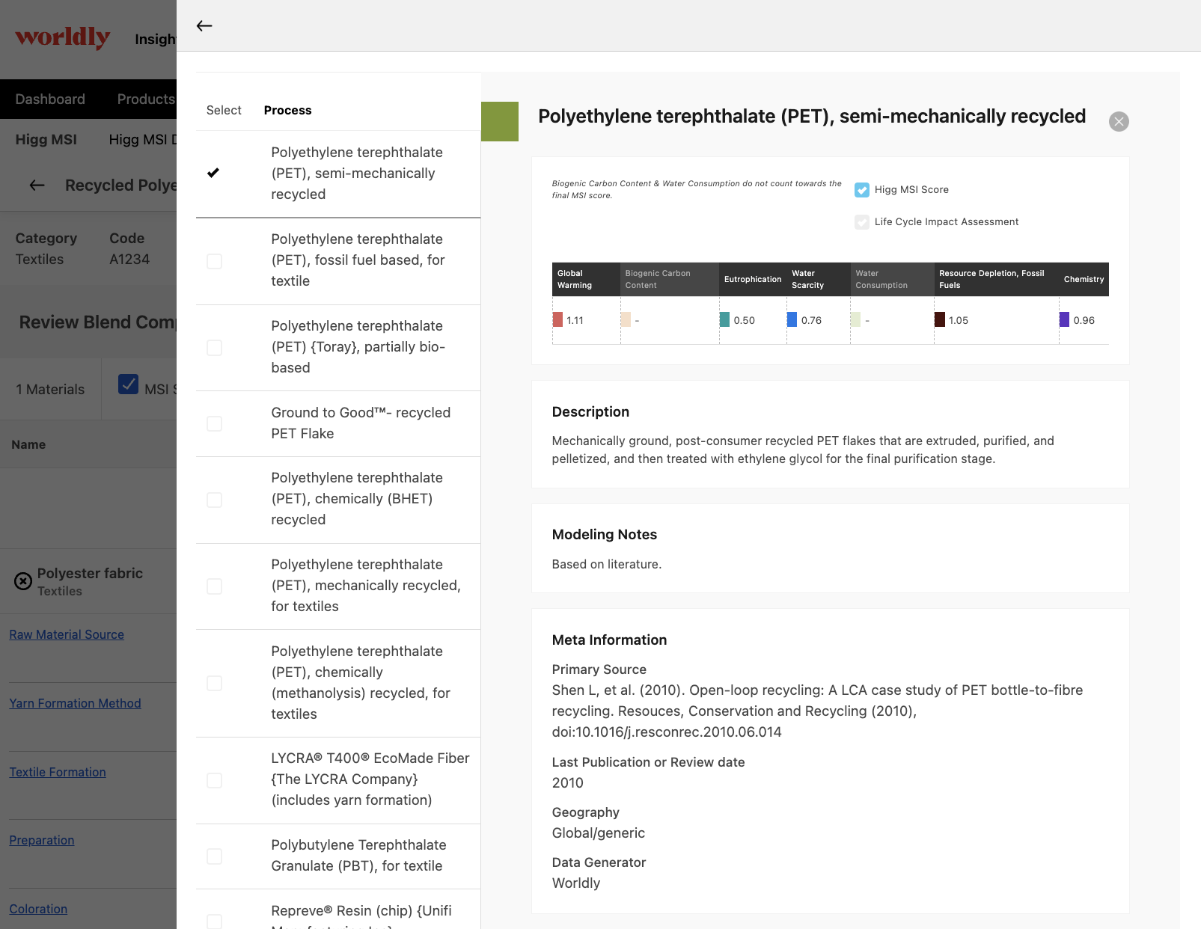The width and height of the screenshot is (1201, 929).
Task: Select Ground to Good recycled PET Flake name
Action: click(x=361, y=423)
